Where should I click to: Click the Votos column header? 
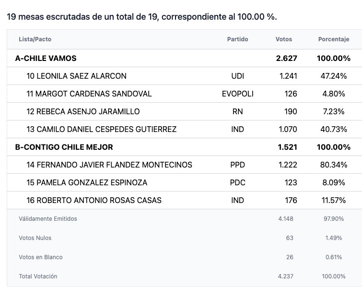(284, 39)
